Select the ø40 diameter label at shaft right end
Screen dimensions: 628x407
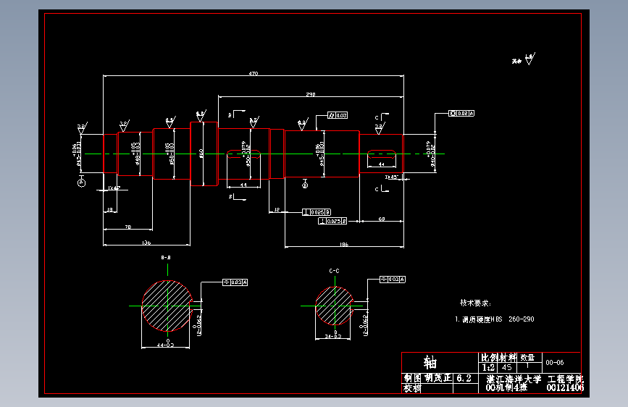pyautogui.click(x=430, y=154)
